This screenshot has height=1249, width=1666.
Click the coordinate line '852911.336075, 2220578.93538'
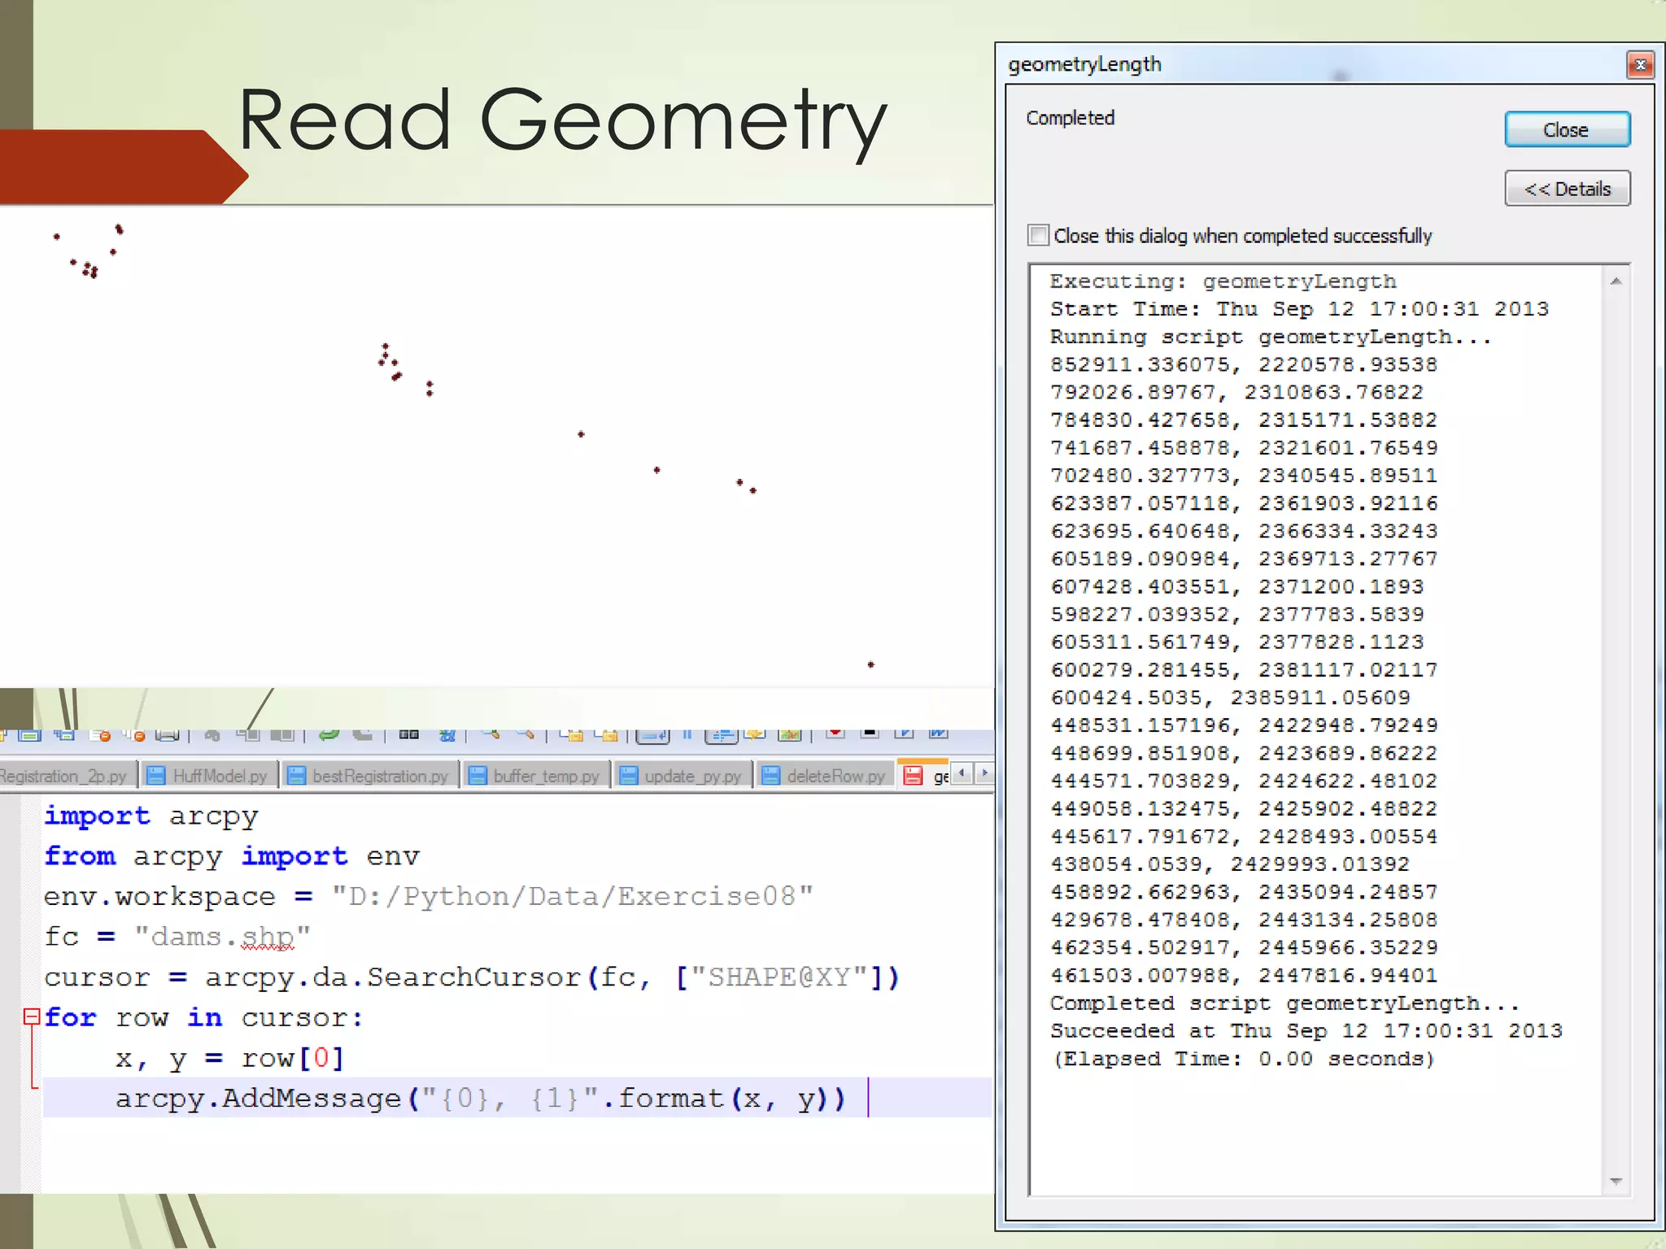(1243, 364)
